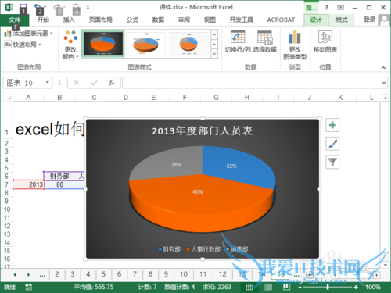391x293 pixels.
Task: Open the Quick Layout dropdown
Action: pyautogui.click(x=23, y=45)
